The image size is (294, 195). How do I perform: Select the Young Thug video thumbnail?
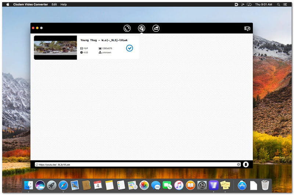tap(55, 48)
